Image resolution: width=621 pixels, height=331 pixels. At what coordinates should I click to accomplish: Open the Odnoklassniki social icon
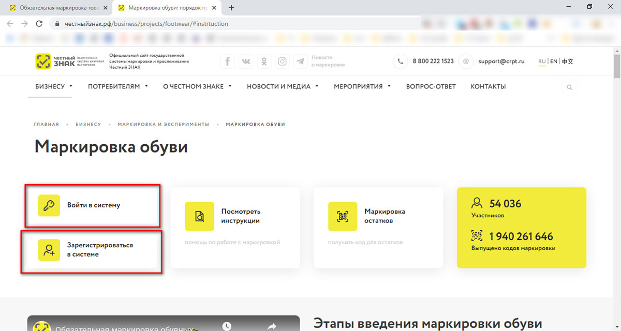(264, 62)
